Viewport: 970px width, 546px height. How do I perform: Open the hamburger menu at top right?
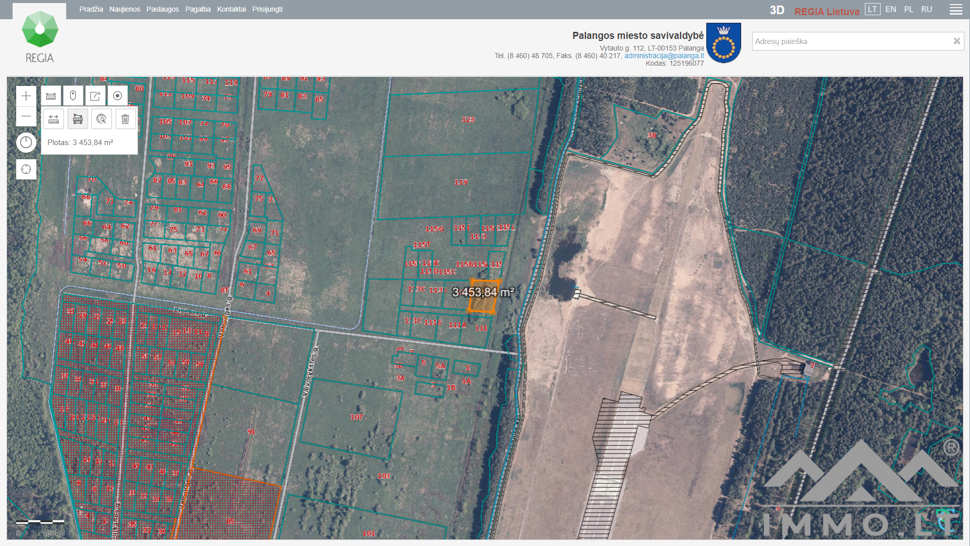click(x=956, y=10)
